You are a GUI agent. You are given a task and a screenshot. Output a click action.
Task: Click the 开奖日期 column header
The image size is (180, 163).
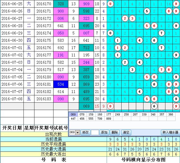click(x=12, y=128)
